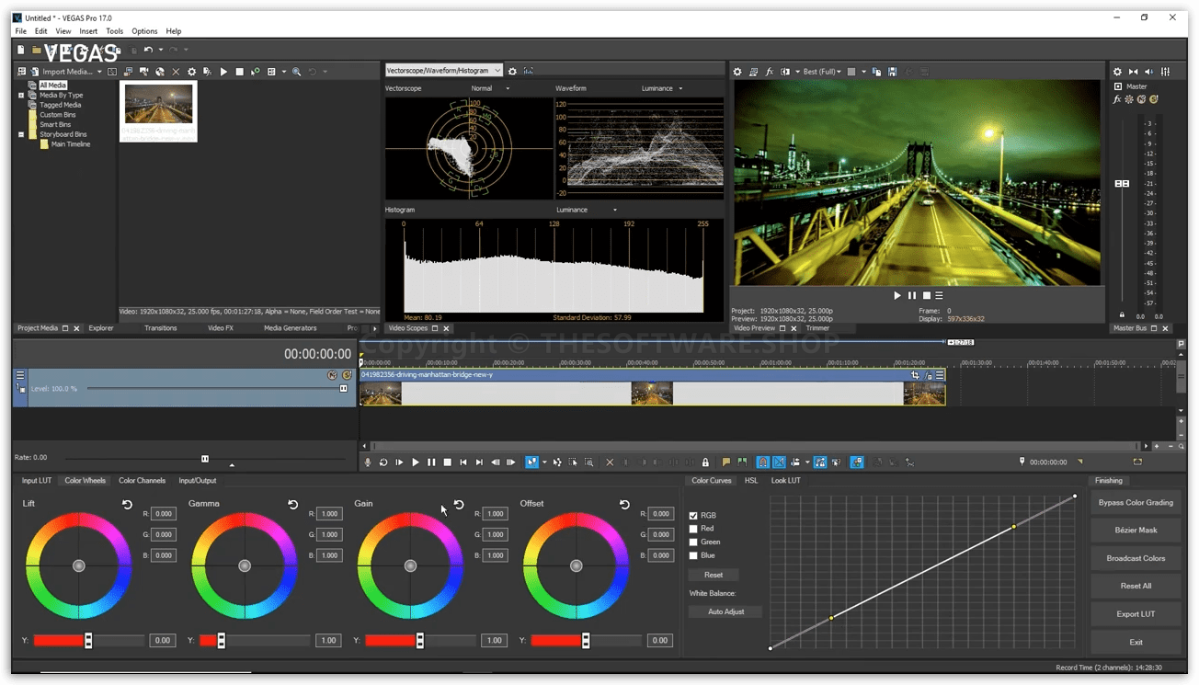Click Dim Output speaker icon in Master Bus
This screenshot has width=1199, height=685.
1149,72
